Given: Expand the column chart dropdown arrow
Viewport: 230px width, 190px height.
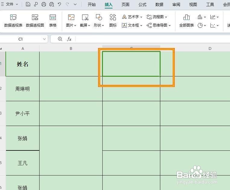Looking at the screenshot, I should [x=205, y=17].
